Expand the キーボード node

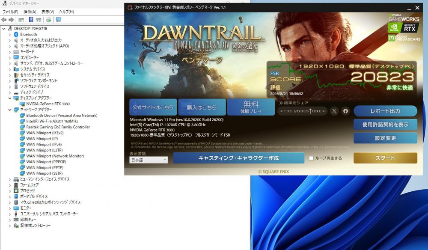click(9, 51)
